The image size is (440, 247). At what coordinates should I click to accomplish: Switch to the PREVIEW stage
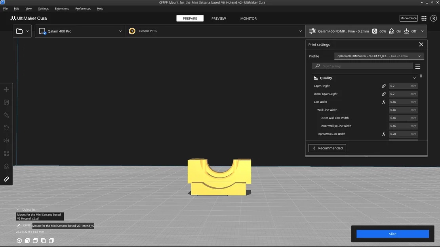(x=219, y=19)
